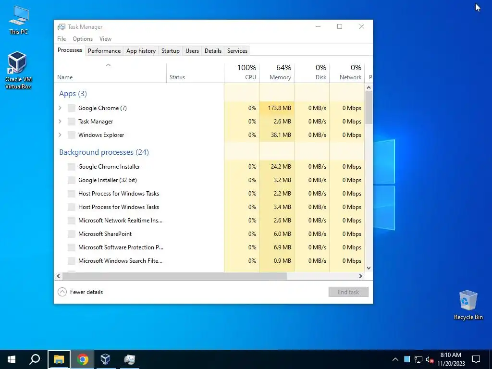Click the vertical scrollbar up arrow

click(369, 87)
